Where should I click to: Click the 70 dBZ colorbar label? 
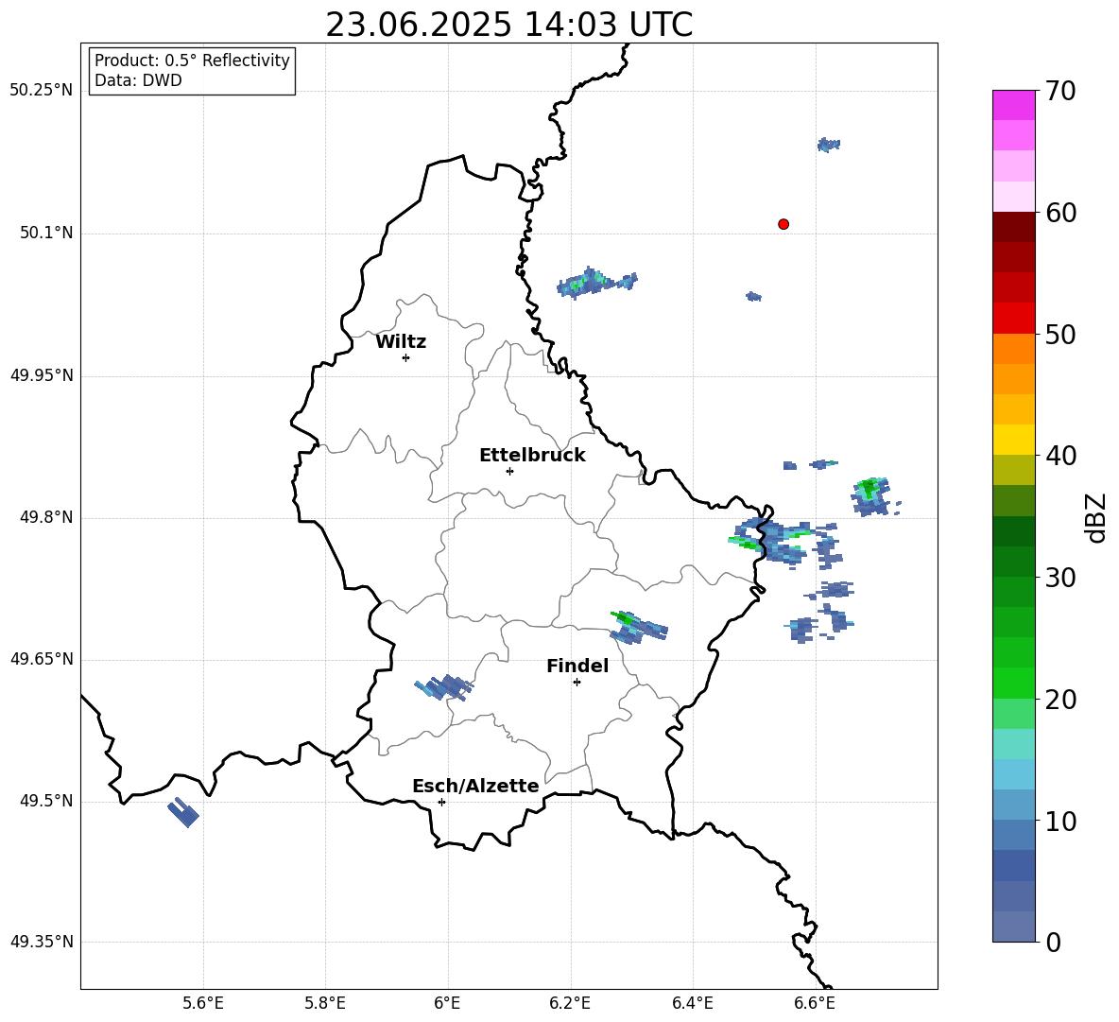click(1060, 91)
